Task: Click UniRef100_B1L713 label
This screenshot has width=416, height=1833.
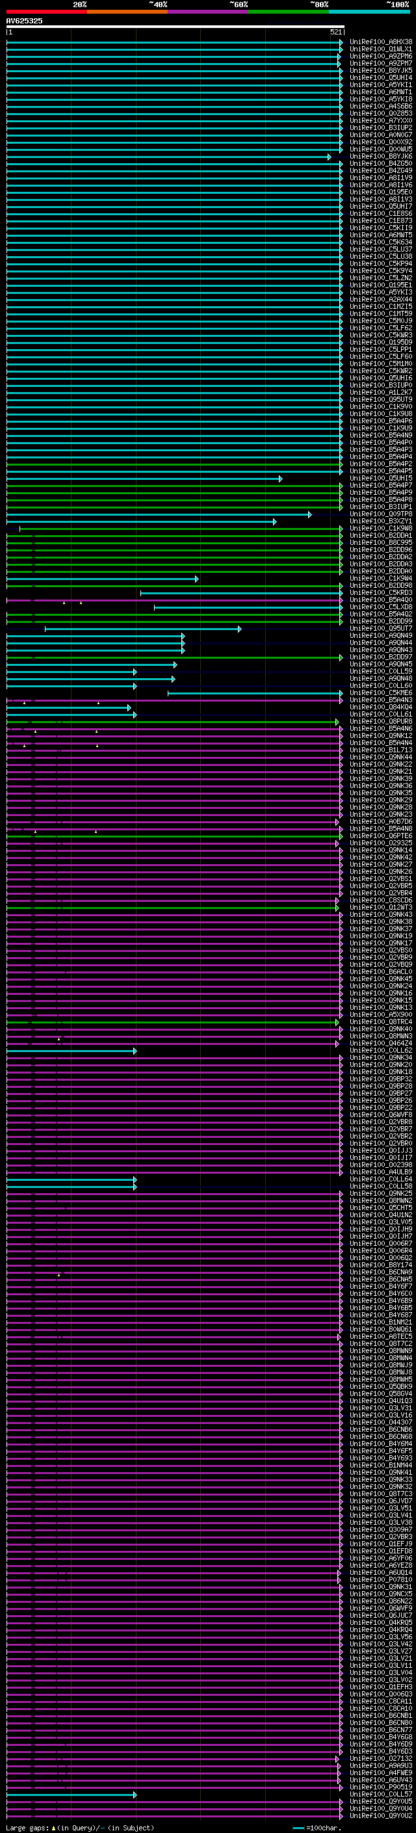Action: [x=381, y=750]
